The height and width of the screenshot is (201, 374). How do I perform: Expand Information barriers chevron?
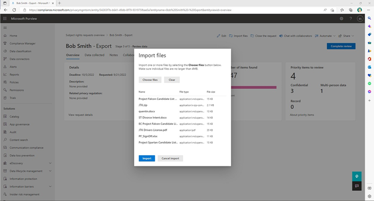(50, 187)
